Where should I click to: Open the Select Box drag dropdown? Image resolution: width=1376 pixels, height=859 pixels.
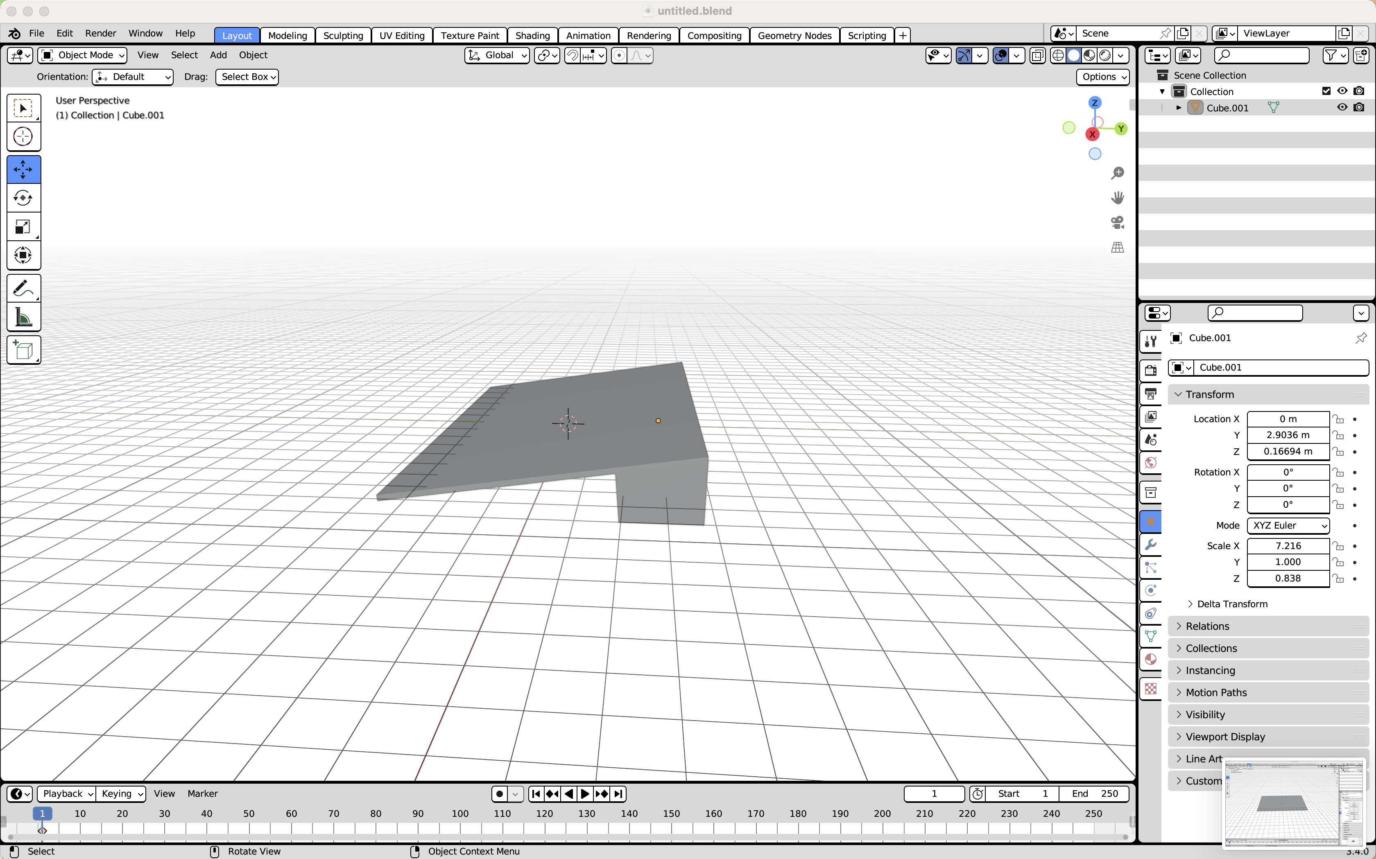[247, 77]
